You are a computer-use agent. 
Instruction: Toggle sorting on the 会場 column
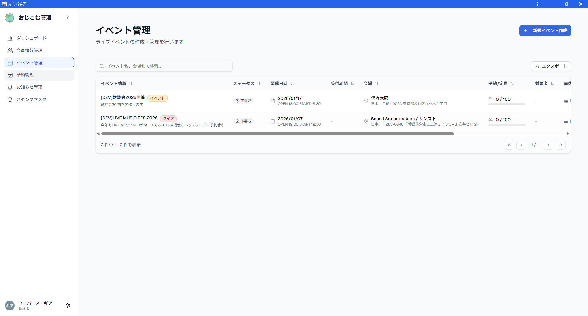377,83
